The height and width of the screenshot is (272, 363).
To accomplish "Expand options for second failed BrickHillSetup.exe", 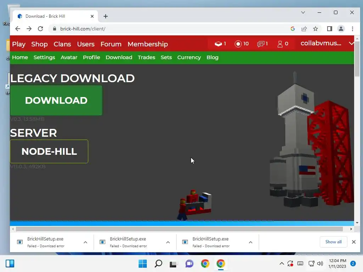I will pos(168,242).
